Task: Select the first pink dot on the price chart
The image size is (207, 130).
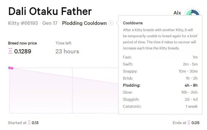Action: coord(10,68)
